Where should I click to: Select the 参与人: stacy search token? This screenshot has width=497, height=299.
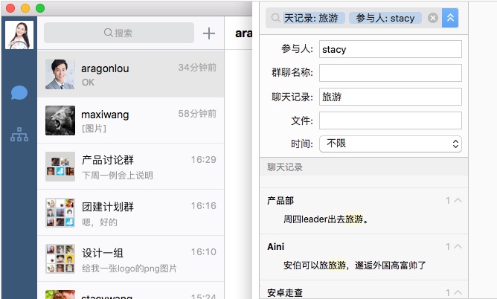385,18
